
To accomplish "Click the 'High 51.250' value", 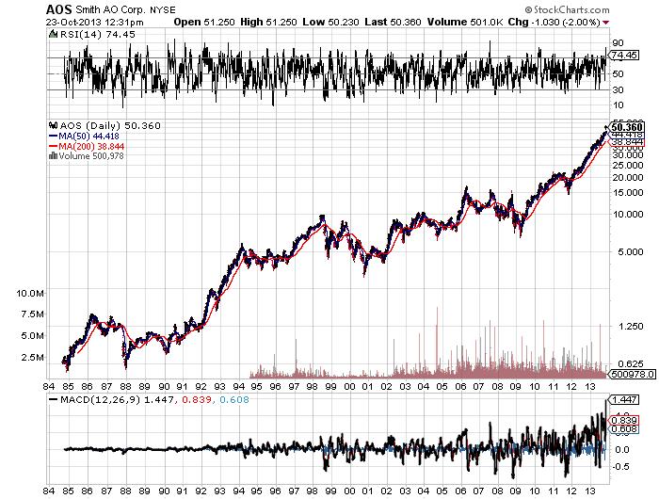I will (x=268, y=23).
